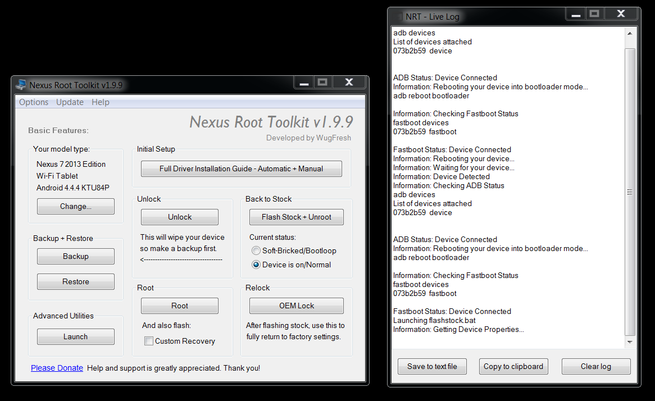Open the Help menu
The image size is (655, 401).
pos(100,102)
